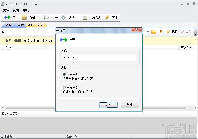Open Options via the gear icon
Viewport: 198px width, 139px height.
63,18
